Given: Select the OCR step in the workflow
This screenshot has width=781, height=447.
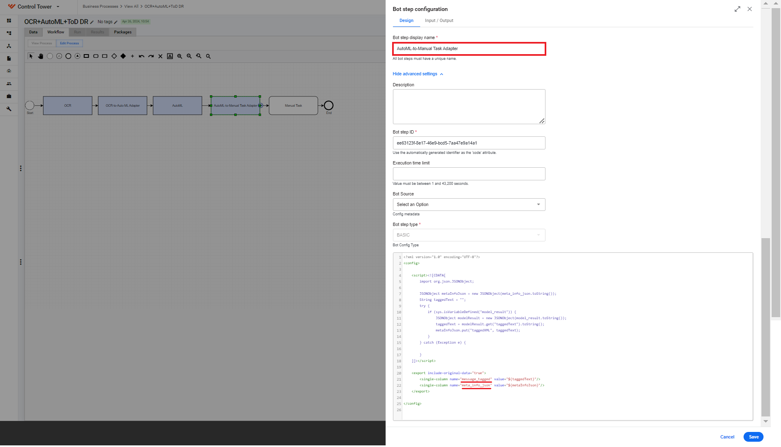Looking at the screenshot, I should [68, 105].
